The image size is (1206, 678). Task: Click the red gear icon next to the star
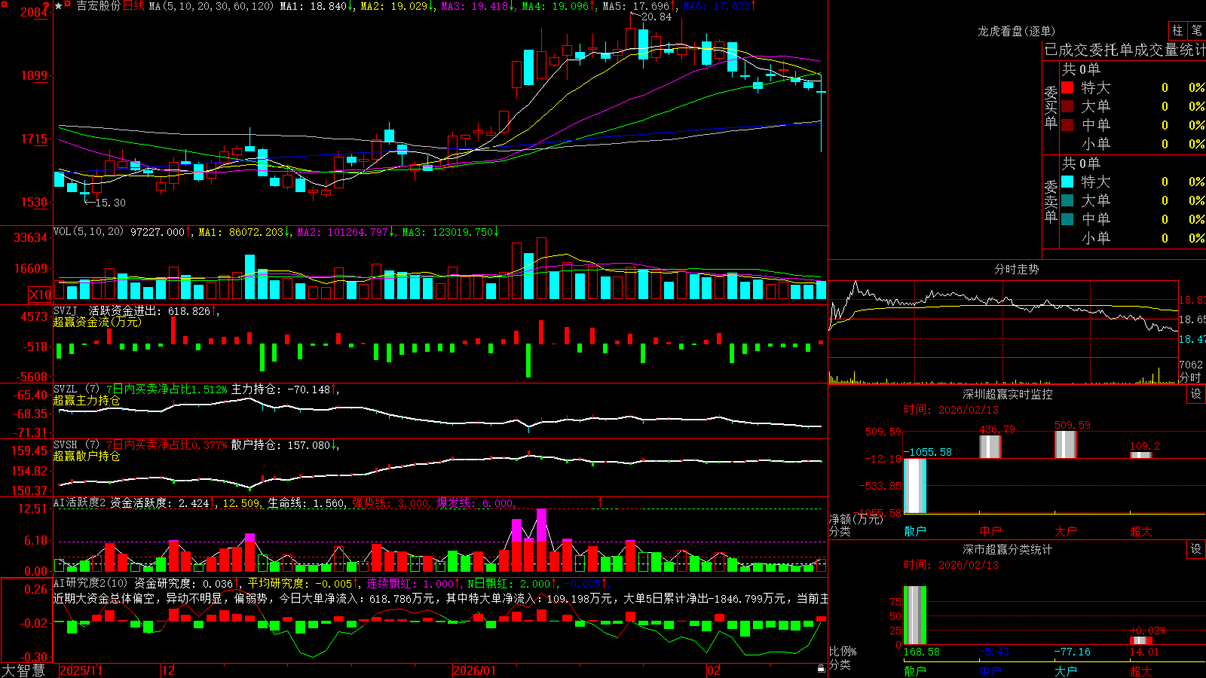coord(67,4)
